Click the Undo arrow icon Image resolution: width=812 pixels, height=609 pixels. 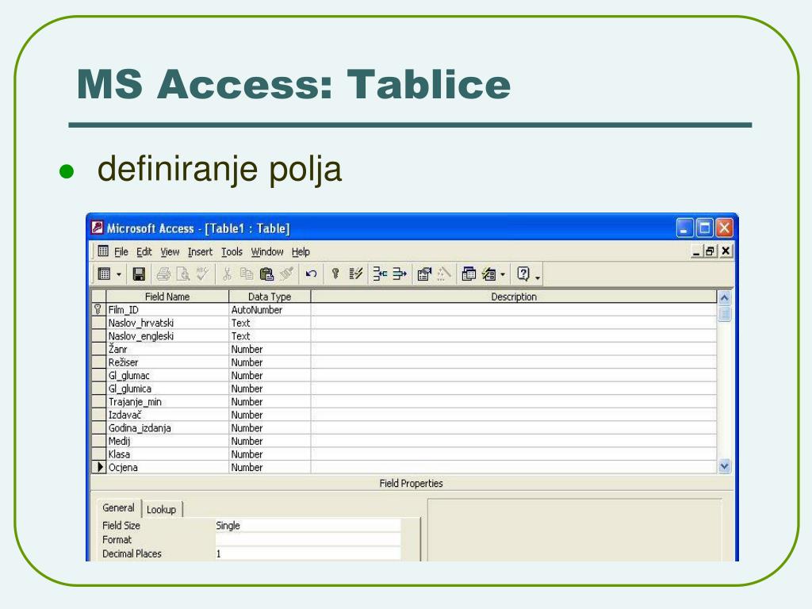pyautogui.click(x=311, y=274)
